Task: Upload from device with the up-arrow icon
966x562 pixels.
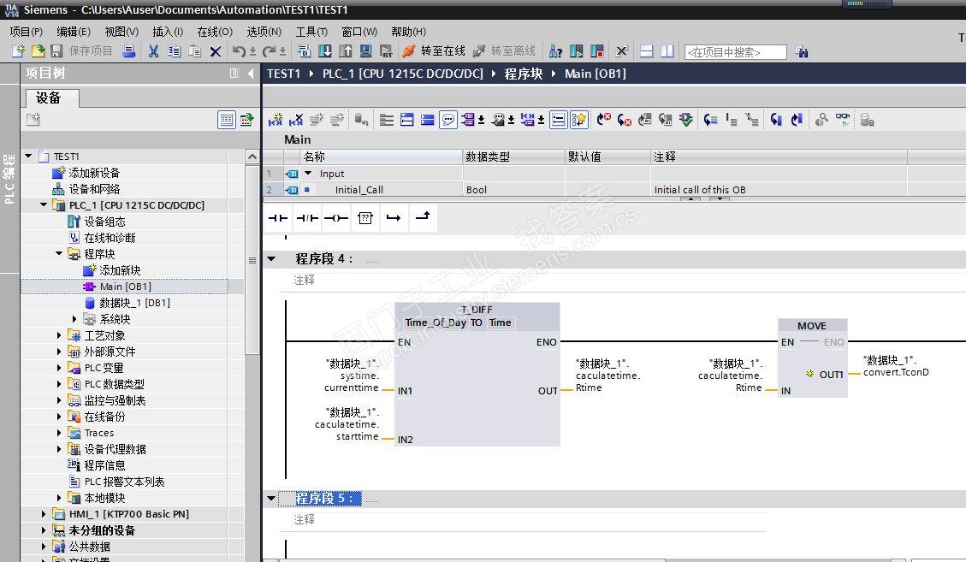Action: 345,51
